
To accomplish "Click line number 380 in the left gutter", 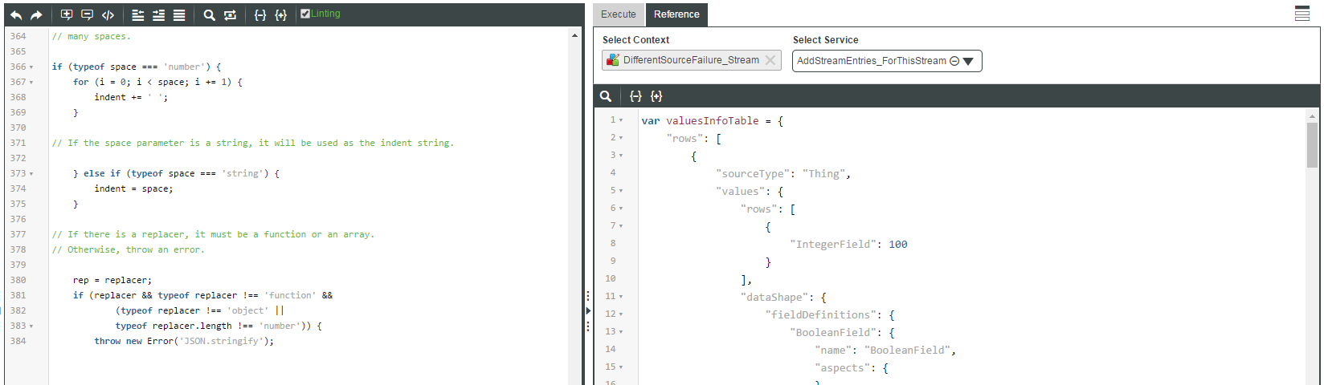I will pyautogui.click(x=18, y=280).
